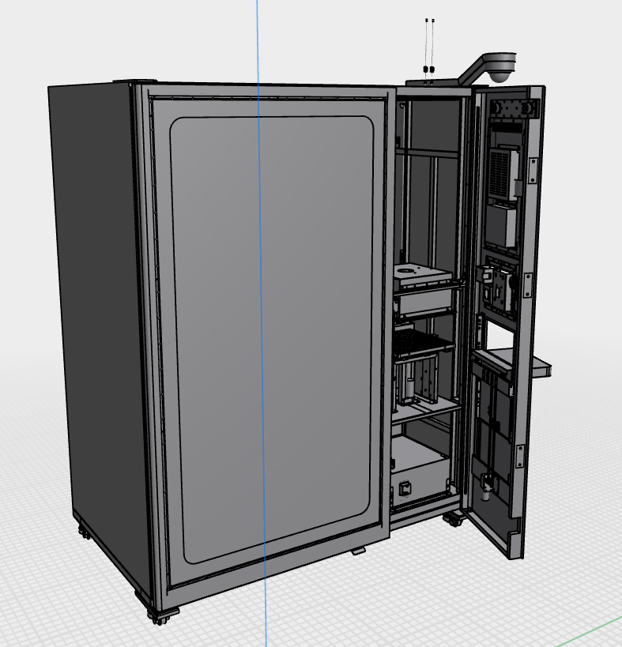Viewport: 622px width, 647px height.
Task: Select the caster wheel below the open door
Action: tap(453, 519)
